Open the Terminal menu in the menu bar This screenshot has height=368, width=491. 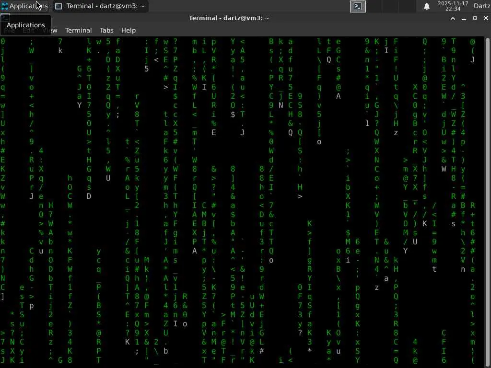click(78, 30)
